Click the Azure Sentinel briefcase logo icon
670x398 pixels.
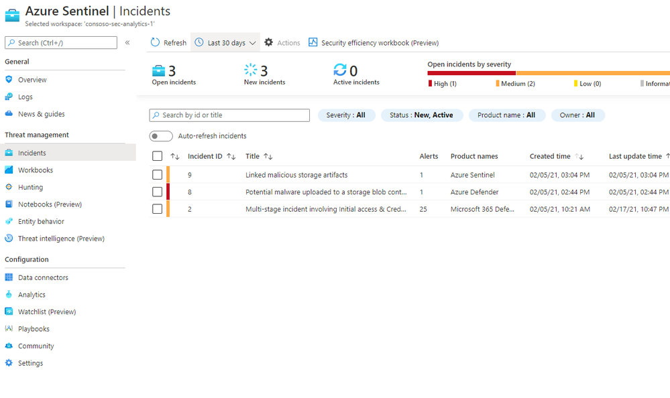click(12, 15)
